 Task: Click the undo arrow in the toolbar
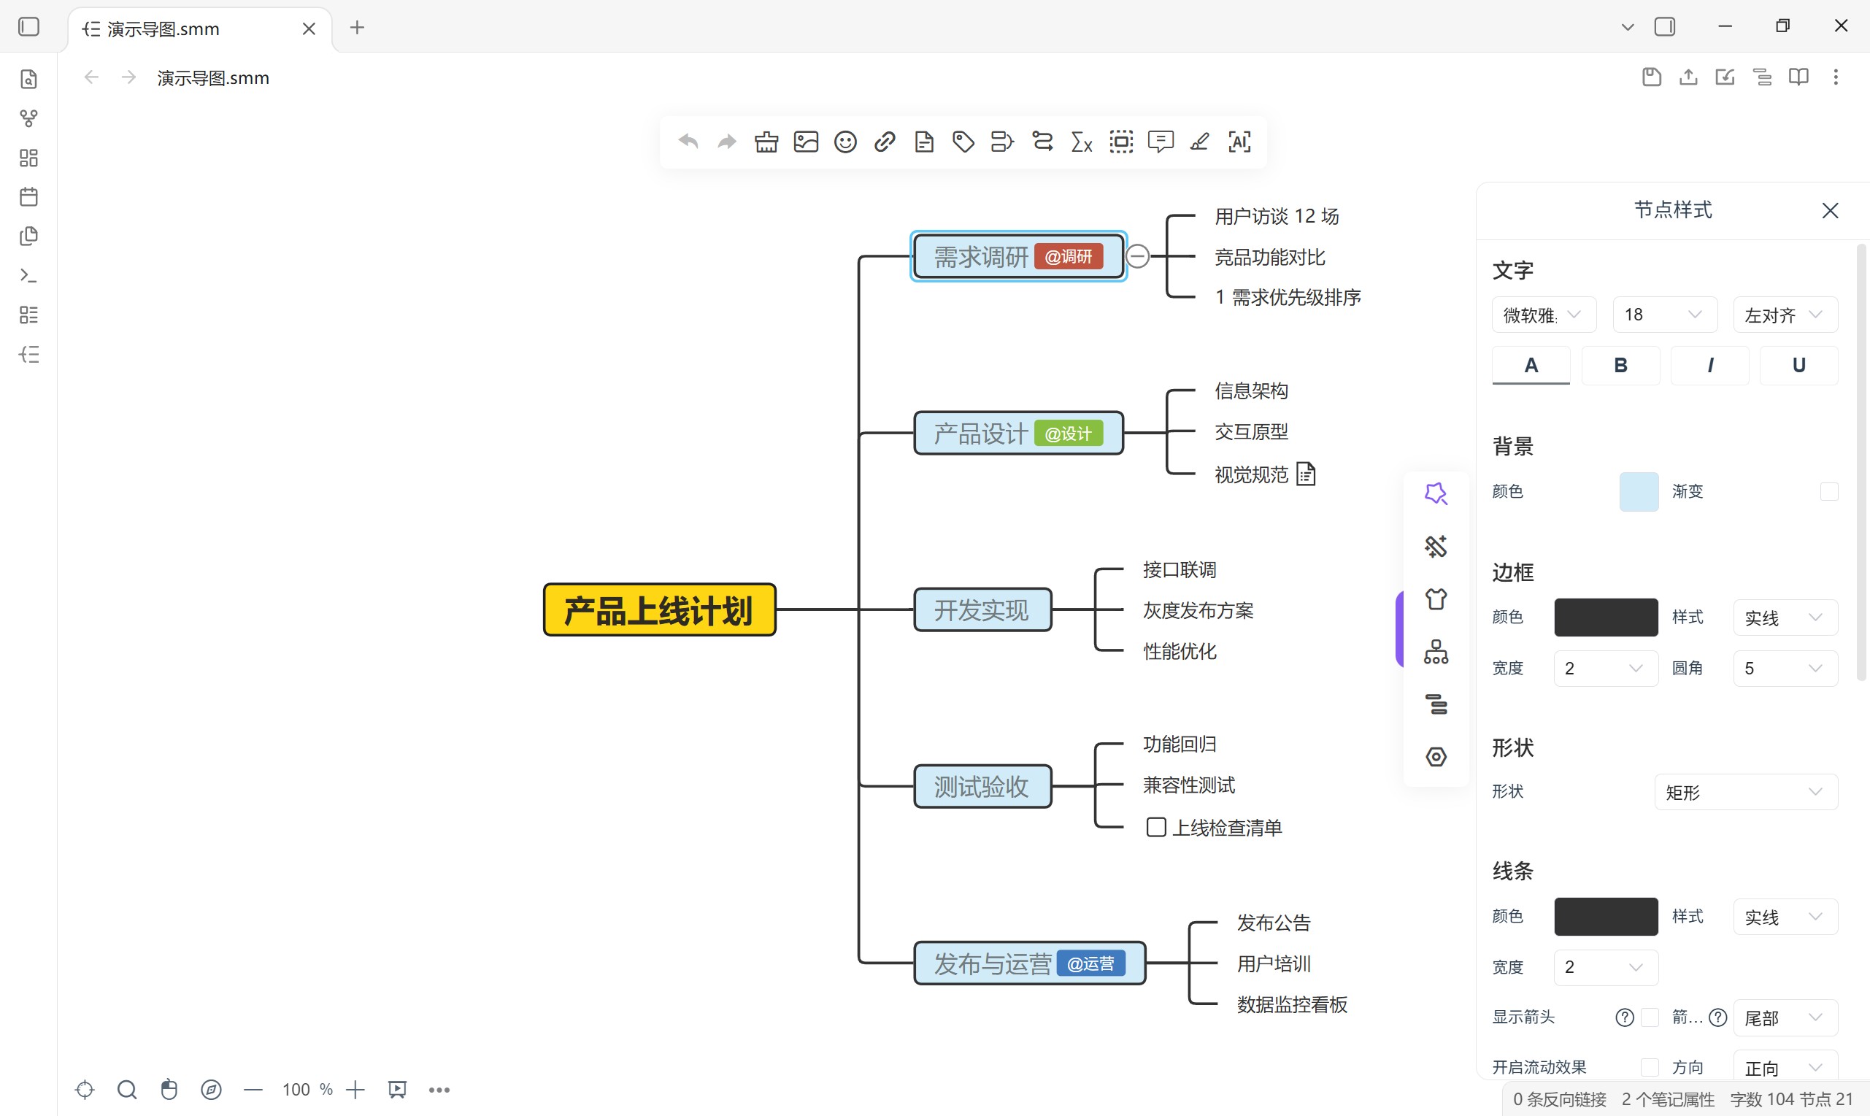click(x=688, y=142)
